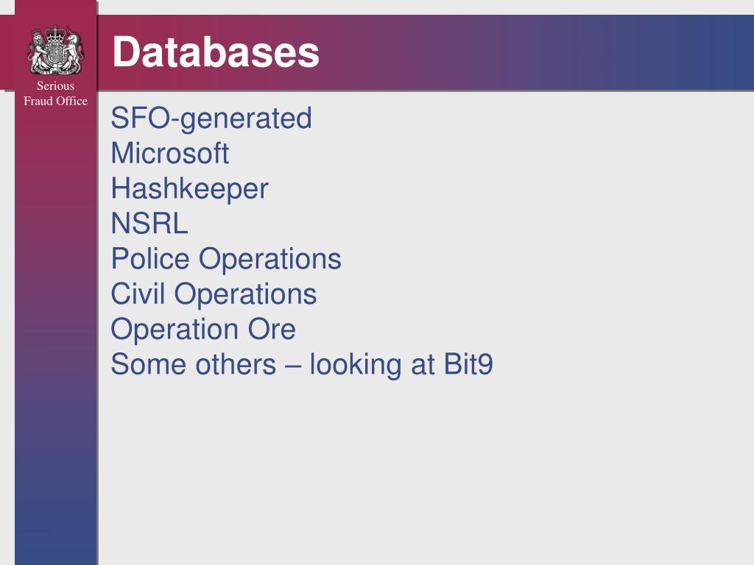
Task: Click the SFO-generated line
Action: click(211, 118)
